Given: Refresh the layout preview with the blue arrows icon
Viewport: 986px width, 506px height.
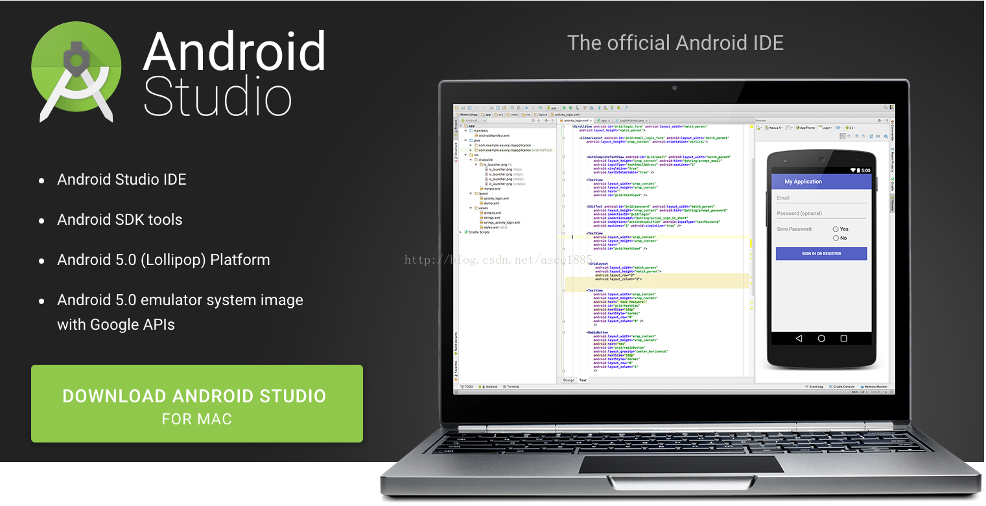Looking at the screenshot, I should point(871,136).
